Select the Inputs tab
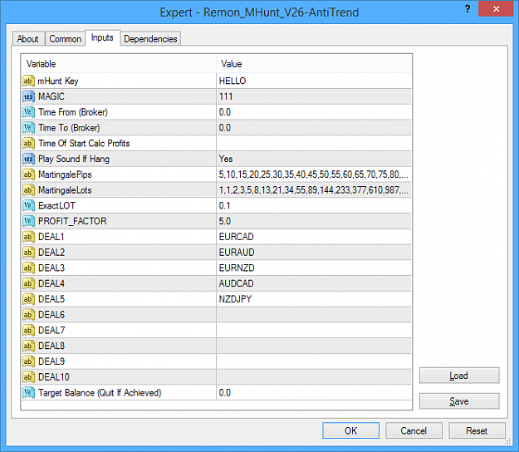The image size is (519, 452). tap(102, 37)
